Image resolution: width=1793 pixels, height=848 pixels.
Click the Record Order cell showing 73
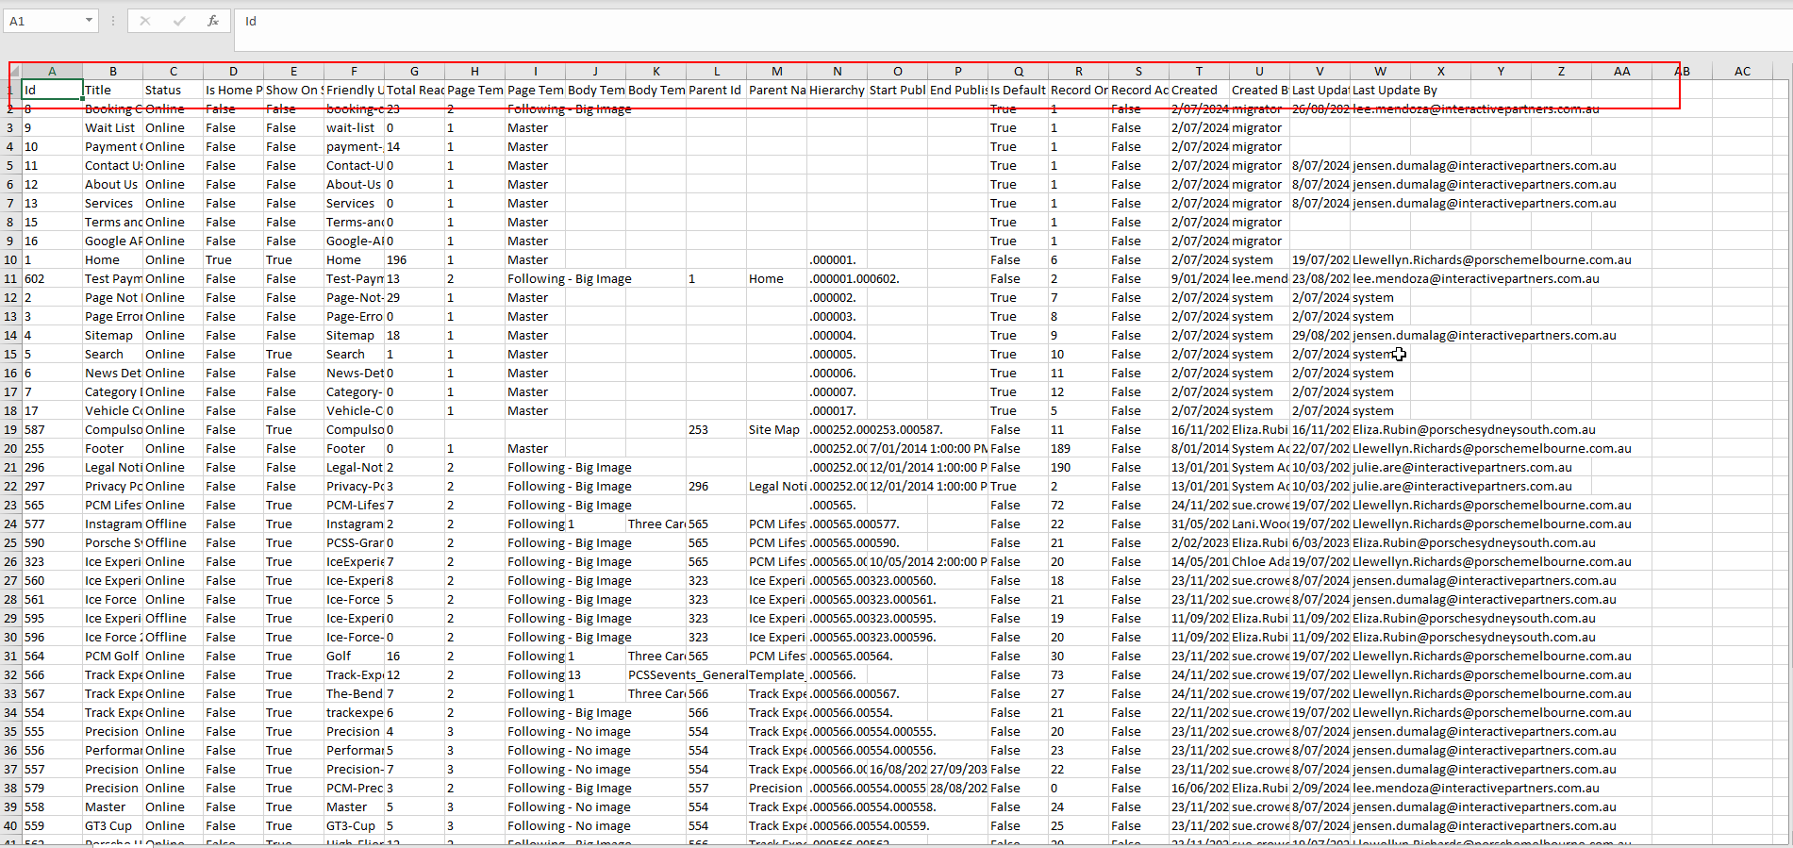[x=1078, y=674]
